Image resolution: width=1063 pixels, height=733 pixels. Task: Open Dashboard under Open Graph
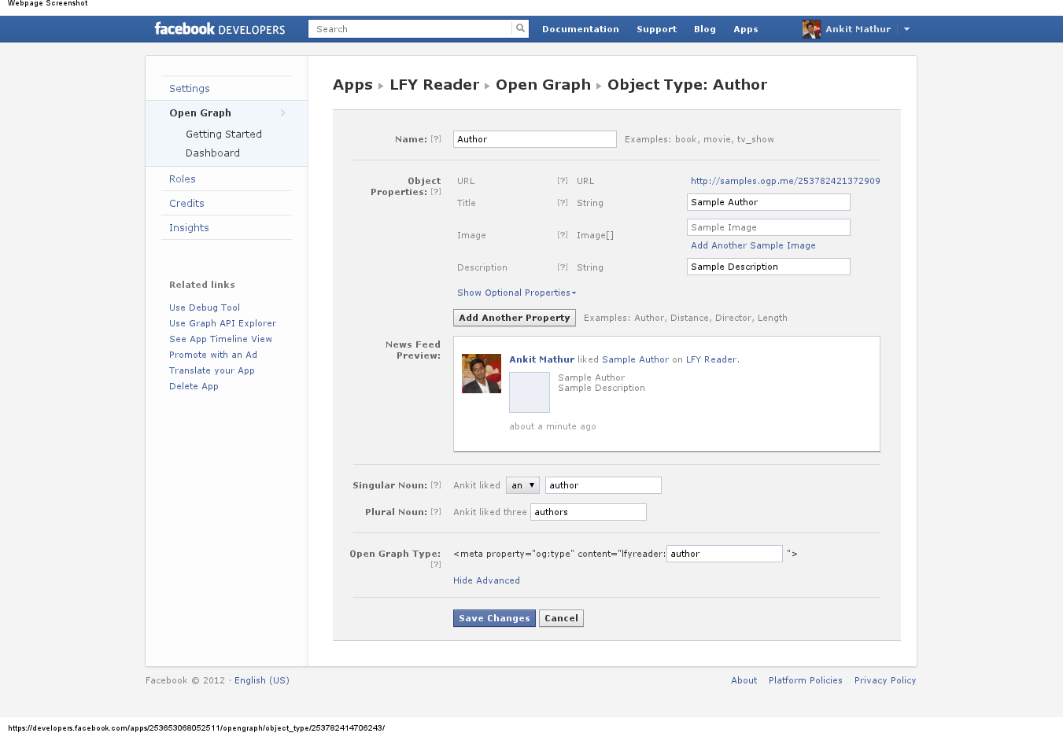pyautogui.click(x=212, y=153)
